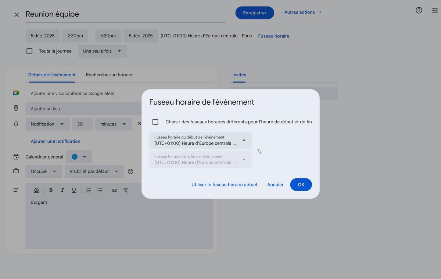Image resolution: width=441 pixels, height=279 pixels.
Task: Check the Toute la journée checkbox
Action: pyautogui.click(x=29, y=51)
